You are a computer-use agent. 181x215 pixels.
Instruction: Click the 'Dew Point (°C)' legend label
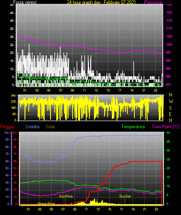coord(166,127)
